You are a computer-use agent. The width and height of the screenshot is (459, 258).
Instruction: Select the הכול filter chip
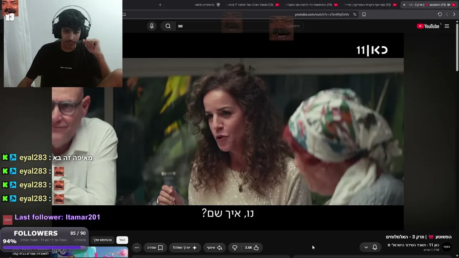[122, 240]
